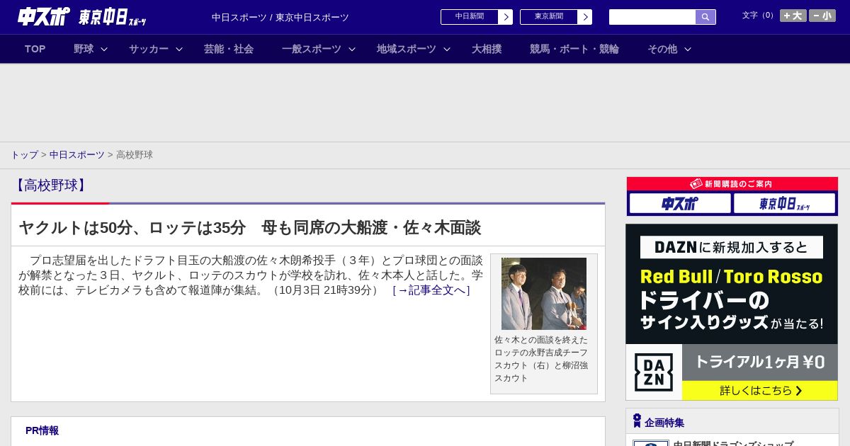
Task: Open the 競馬・ボート・競輪 menu item
Action: 574,49
